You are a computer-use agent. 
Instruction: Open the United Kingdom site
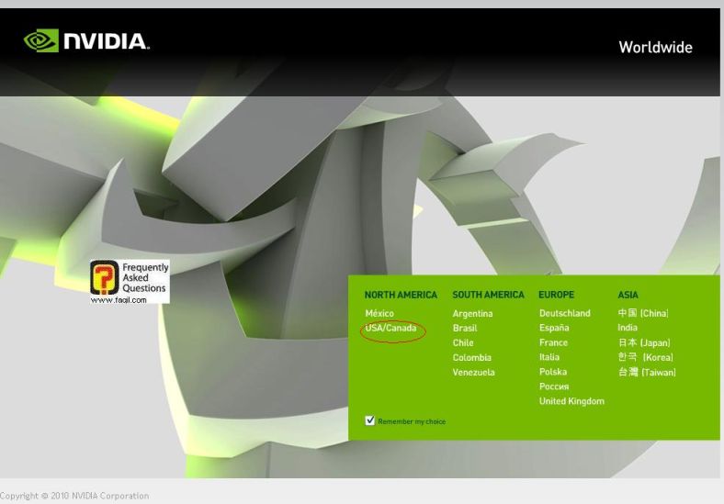click(571, 401)
